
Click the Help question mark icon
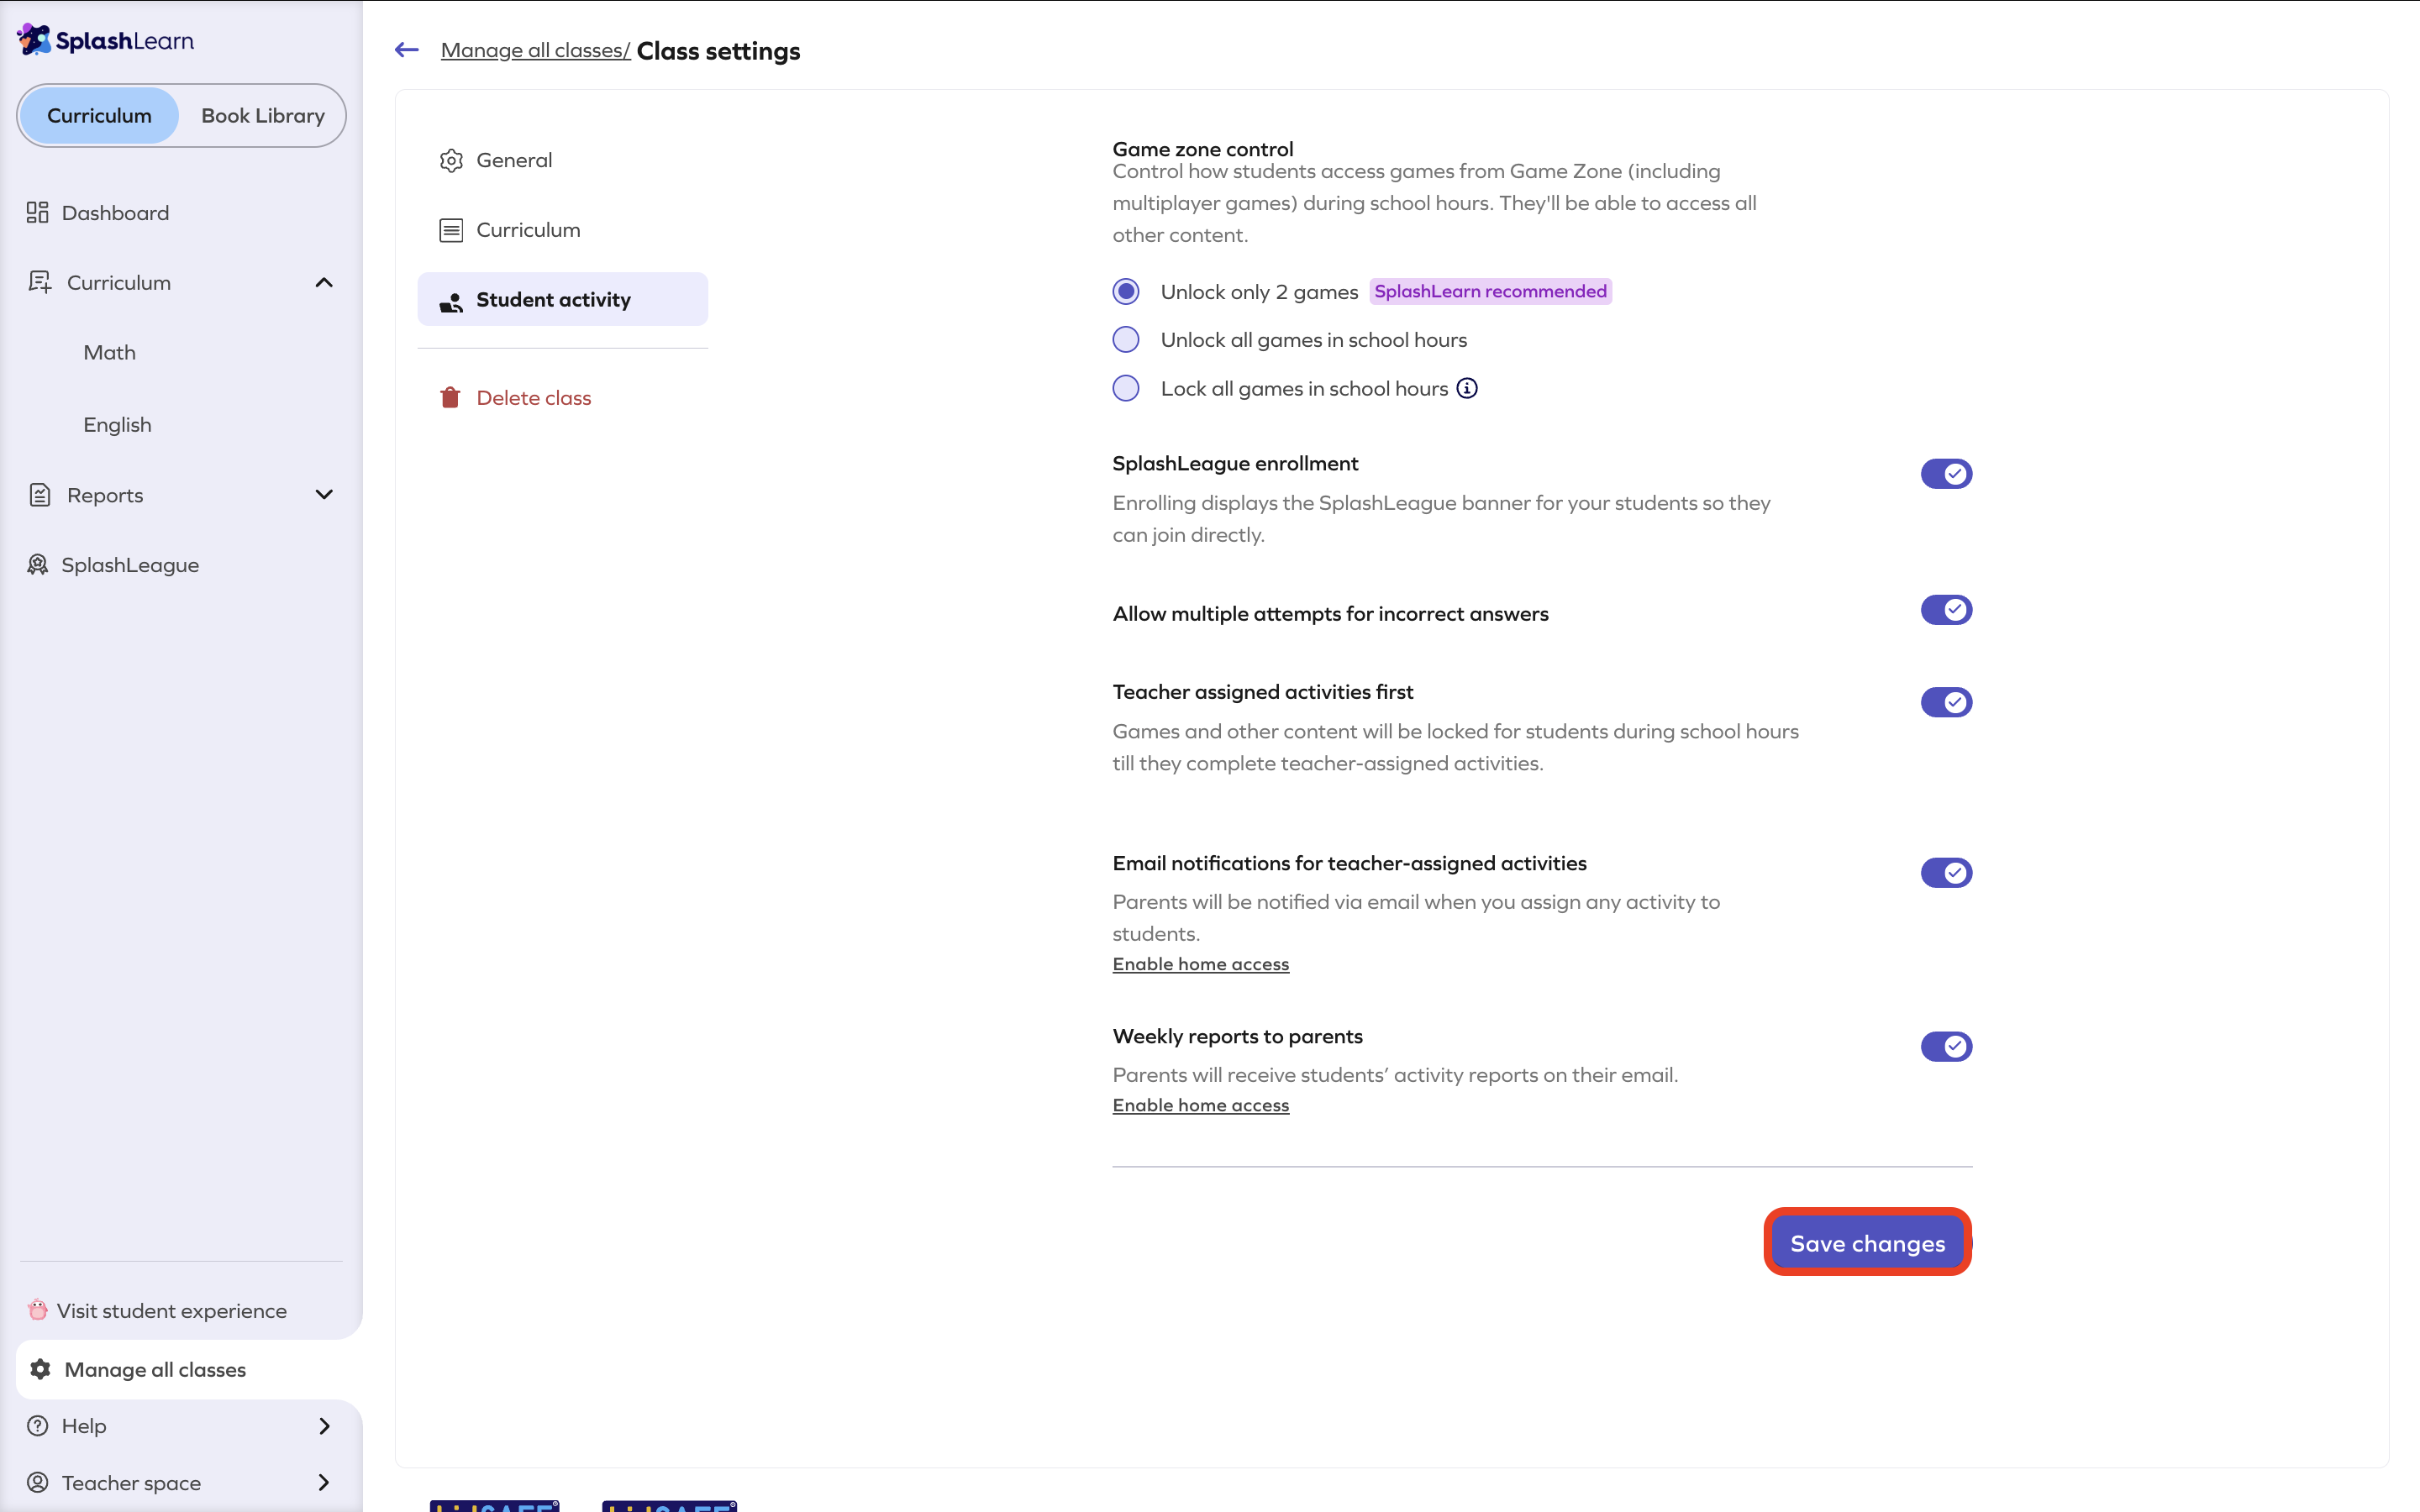[38, 1426]
